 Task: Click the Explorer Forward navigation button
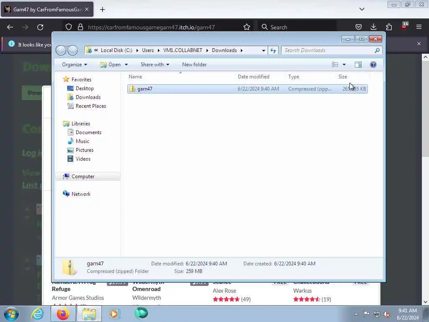(73, 50)
